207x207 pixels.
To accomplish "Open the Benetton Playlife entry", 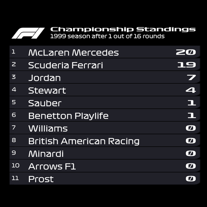I will 68,116.
